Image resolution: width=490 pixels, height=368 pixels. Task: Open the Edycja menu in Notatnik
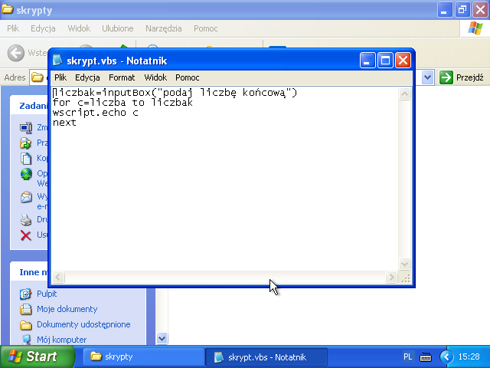(87, 77)
